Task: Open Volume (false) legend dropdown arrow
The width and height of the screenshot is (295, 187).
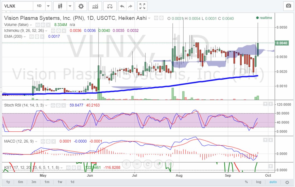Action: point(31,25)
